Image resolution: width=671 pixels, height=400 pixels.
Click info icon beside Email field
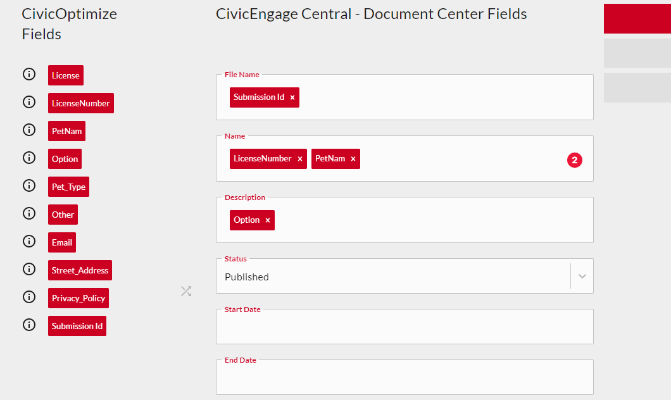click(28, 241)
